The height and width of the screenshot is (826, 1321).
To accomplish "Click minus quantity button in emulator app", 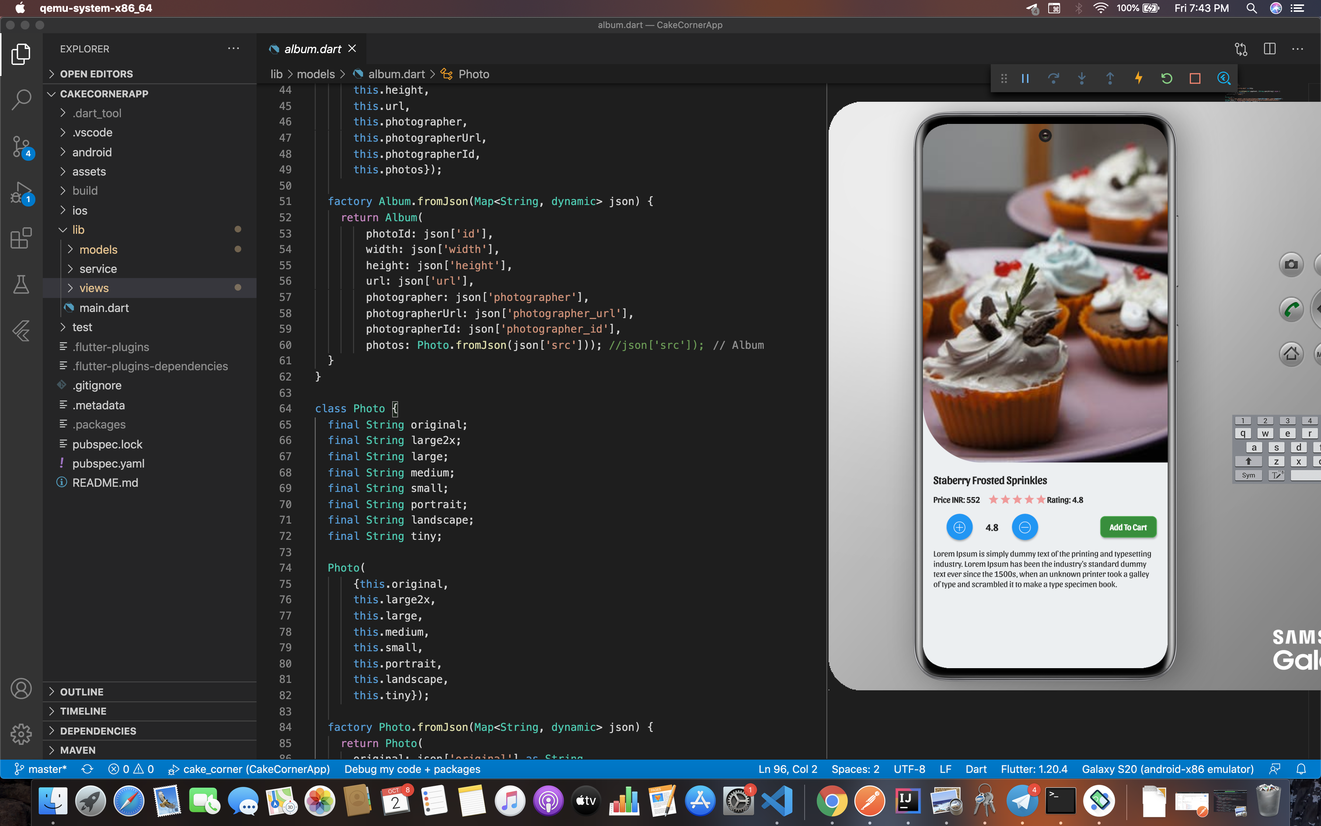I will coord(1025,527).
